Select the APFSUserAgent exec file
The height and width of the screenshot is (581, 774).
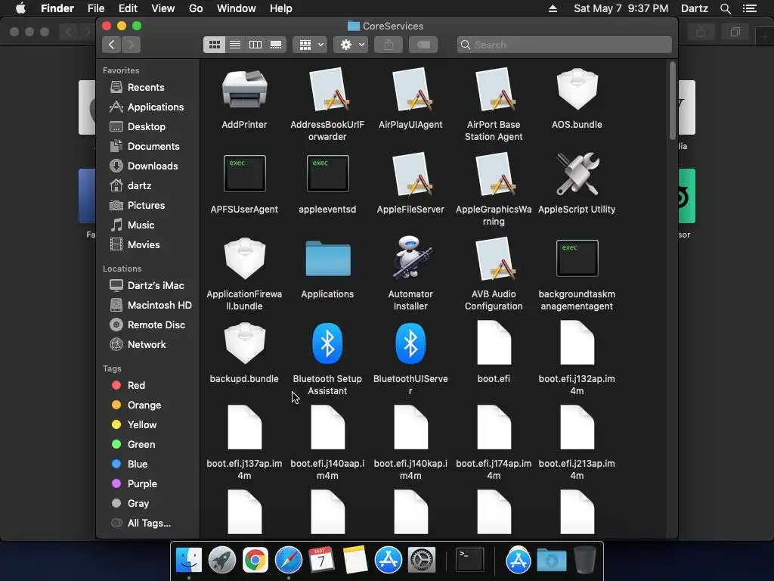[244, 173]
